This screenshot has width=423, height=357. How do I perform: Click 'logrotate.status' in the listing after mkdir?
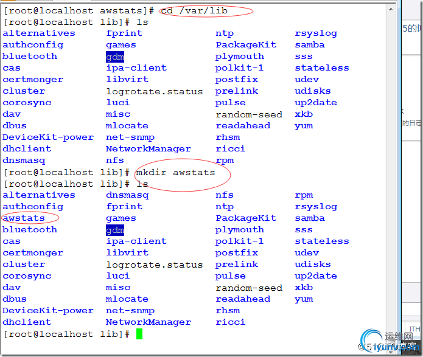click(x=155, y=265)
